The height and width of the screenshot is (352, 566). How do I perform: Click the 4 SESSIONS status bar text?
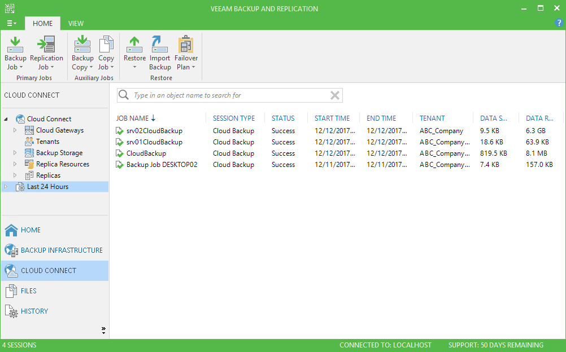(x=19, y=345)
